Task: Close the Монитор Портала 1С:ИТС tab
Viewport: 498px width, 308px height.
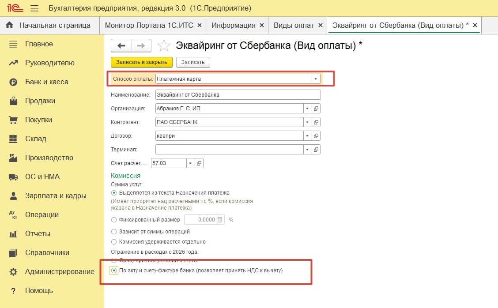Action: click(200, 26)
